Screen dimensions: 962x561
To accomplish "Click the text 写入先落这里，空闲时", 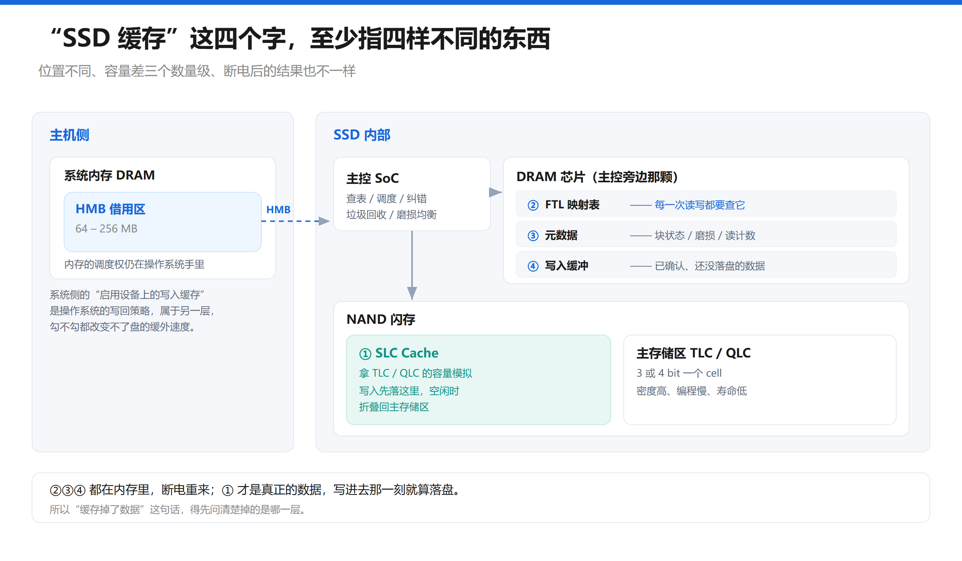I will point(409,391).
